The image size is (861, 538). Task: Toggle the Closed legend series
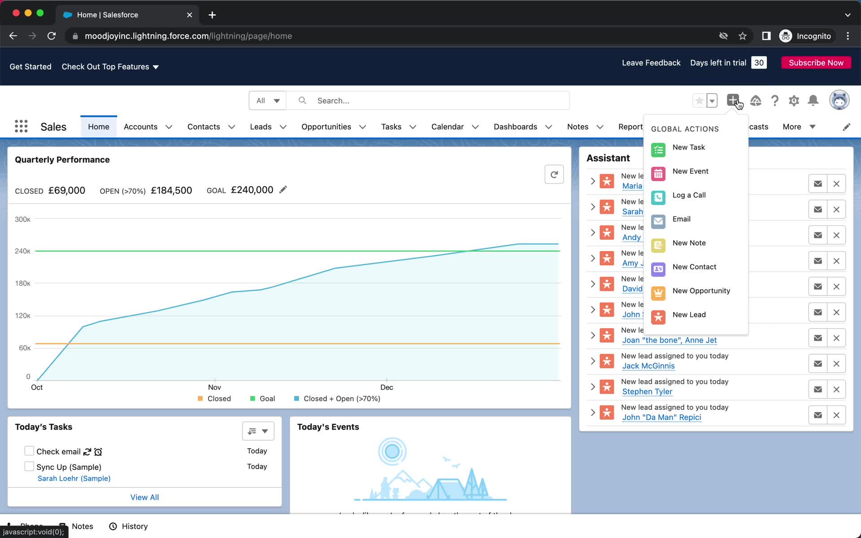[214, 399]
